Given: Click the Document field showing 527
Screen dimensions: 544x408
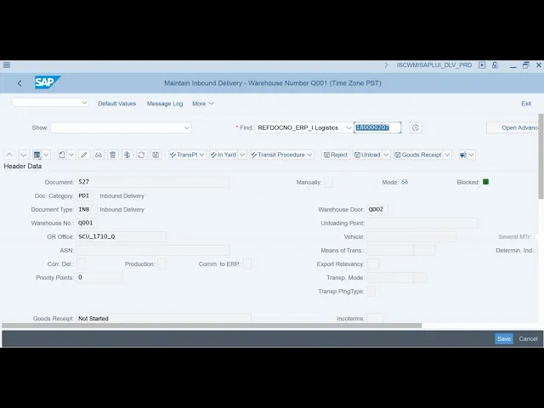Looking at the screenshot, I should (x=153, y=182).
